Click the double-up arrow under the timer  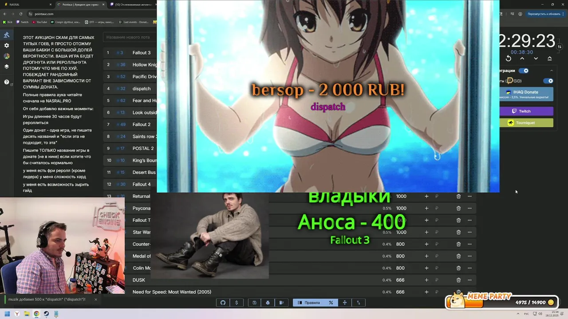(550, 58)
